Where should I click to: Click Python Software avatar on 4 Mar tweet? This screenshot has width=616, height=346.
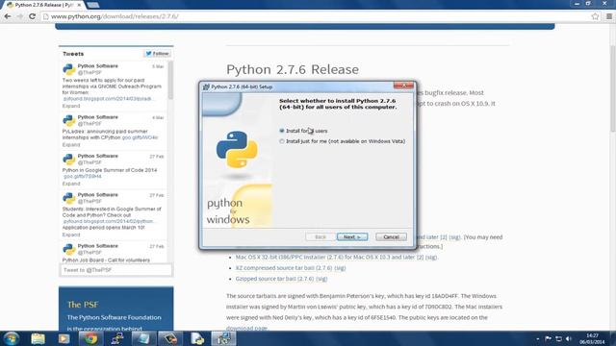pos(68,120)
